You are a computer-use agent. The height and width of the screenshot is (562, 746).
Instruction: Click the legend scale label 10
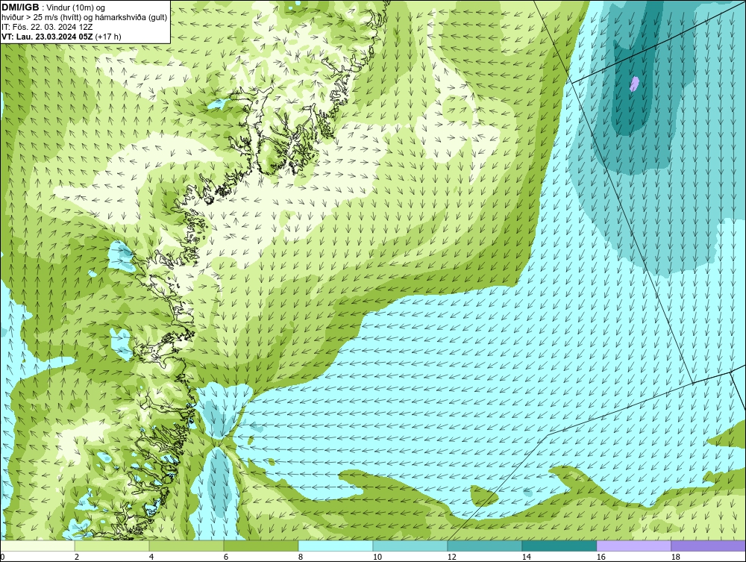377,557
